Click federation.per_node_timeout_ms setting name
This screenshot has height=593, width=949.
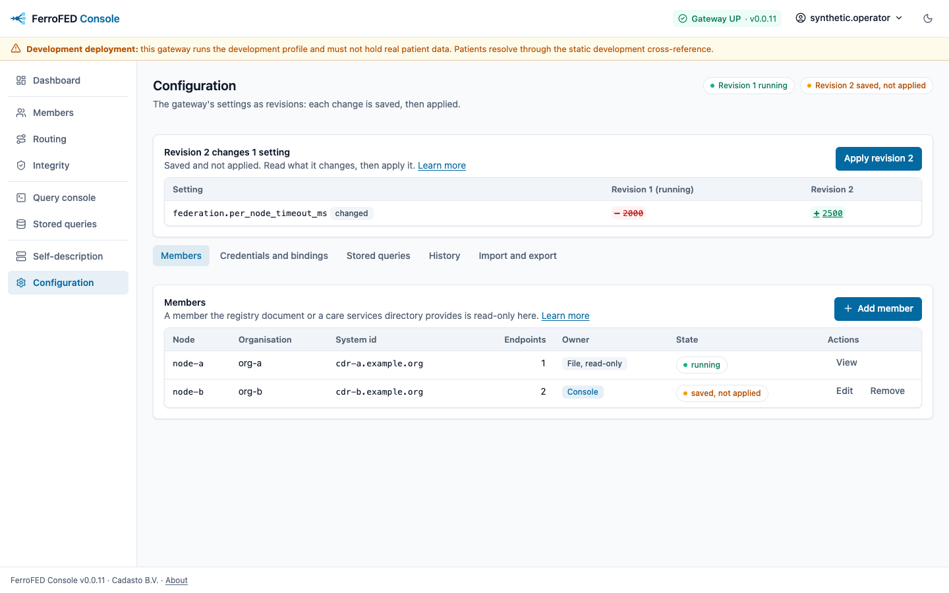[x=250, y=213]
